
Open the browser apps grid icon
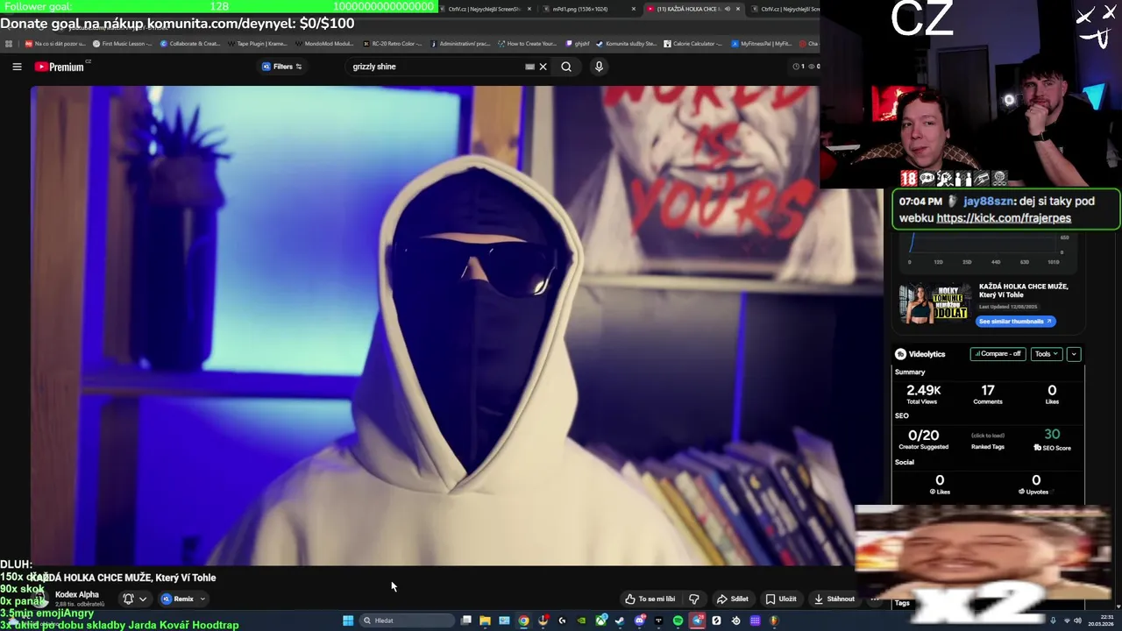[x=9, y=43]
